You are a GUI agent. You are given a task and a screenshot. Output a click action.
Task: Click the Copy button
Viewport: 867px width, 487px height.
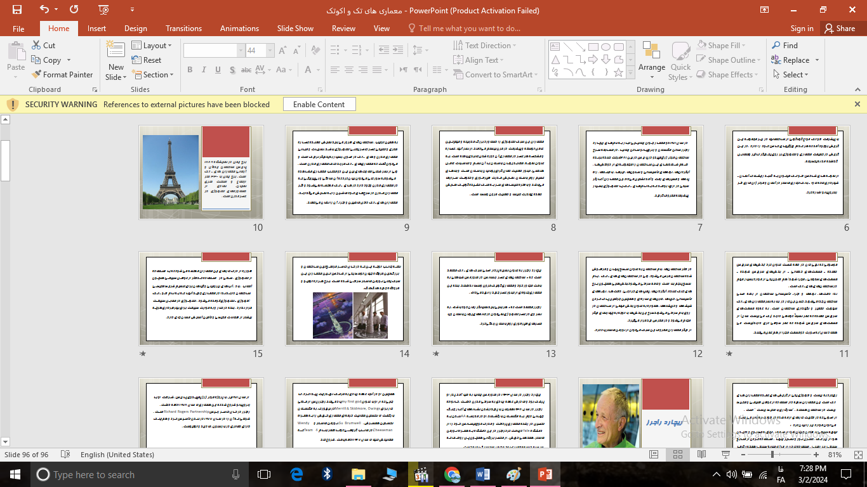point(46,60)
